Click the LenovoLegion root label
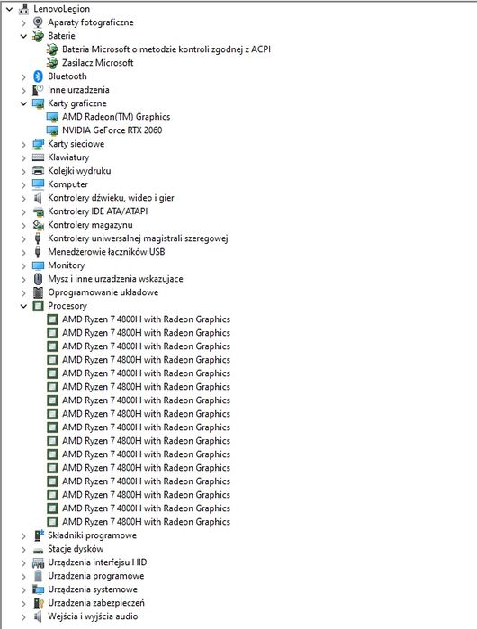Screen dimensions: 477x629 click(x=62, y=9)
